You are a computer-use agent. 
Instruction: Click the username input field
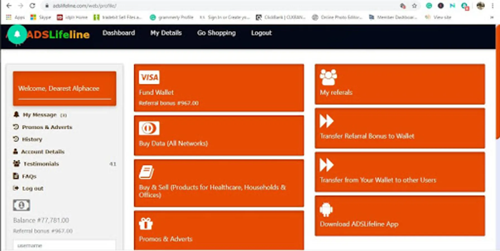[x=64, y=245]
